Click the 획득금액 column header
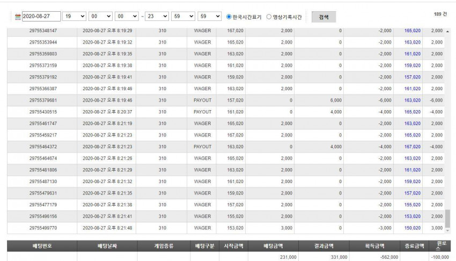Image resolution: width=456 pixels, height=261 pixels. click(x=375, y=246)
